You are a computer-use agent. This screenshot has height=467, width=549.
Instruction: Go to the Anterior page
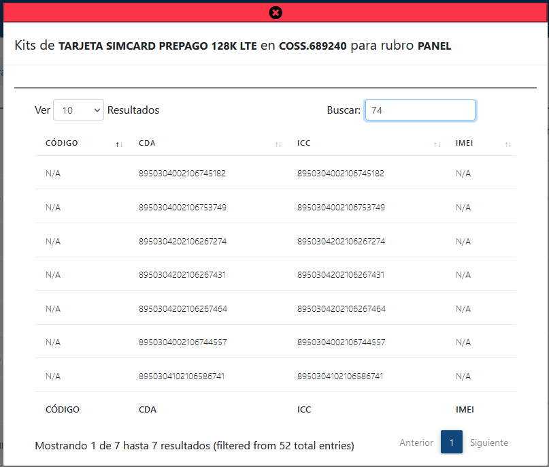(416, 442)
